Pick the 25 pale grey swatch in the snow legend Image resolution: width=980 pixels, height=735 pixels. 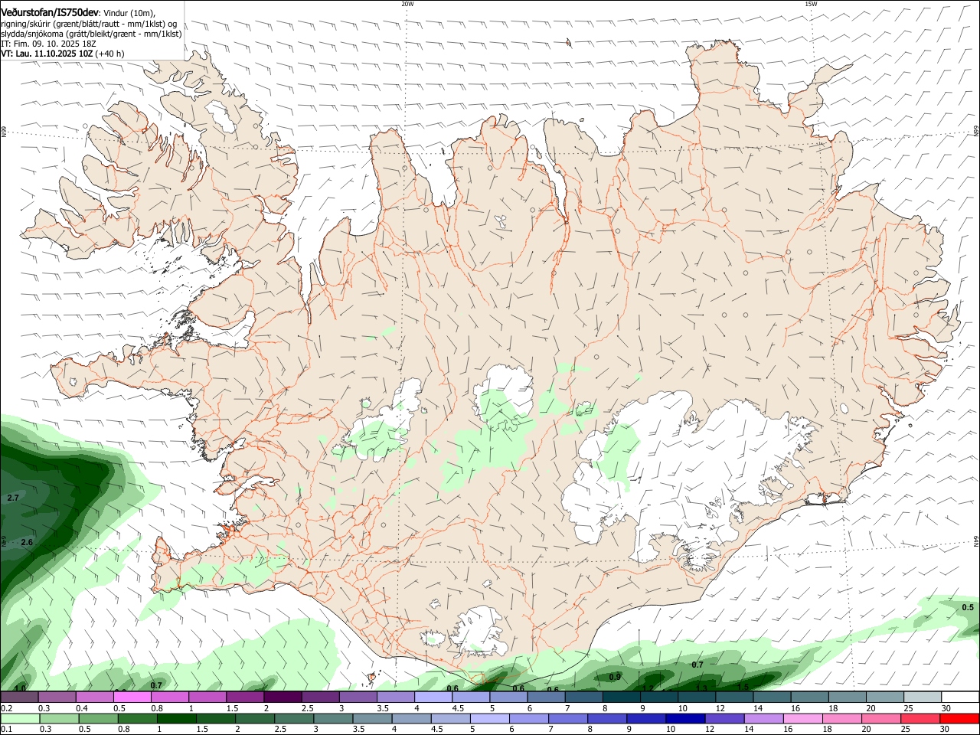[x=923, y=697]
